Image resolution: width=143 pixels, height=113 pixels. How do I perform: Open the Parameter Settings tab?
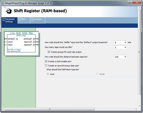(x=9, y=20)
